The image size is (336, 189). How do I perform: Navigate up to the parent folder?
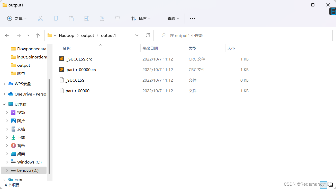tap(38, 35)
